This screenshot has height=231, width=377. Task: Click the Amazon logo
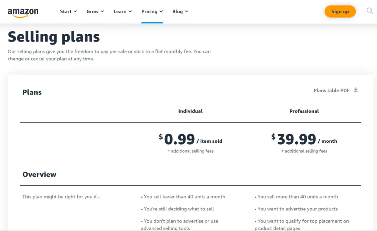click(23, 13)
